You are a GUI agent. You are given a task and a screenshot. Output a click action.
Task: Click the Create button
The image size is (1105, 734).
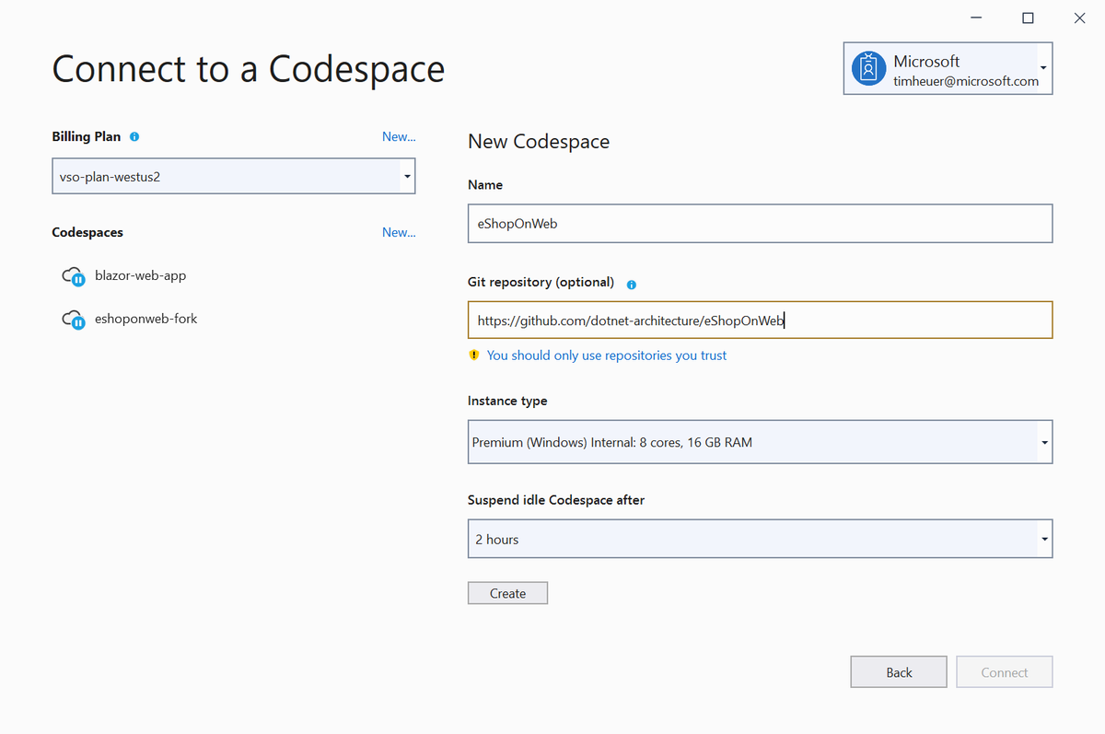point(507,593)
